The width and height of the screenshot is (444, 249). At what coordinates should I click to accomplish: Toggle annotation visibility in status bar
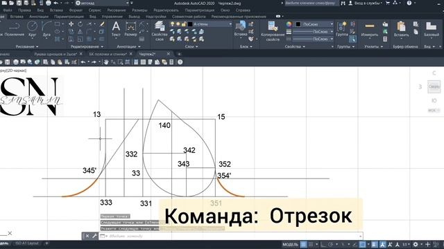tap(382, 244)
